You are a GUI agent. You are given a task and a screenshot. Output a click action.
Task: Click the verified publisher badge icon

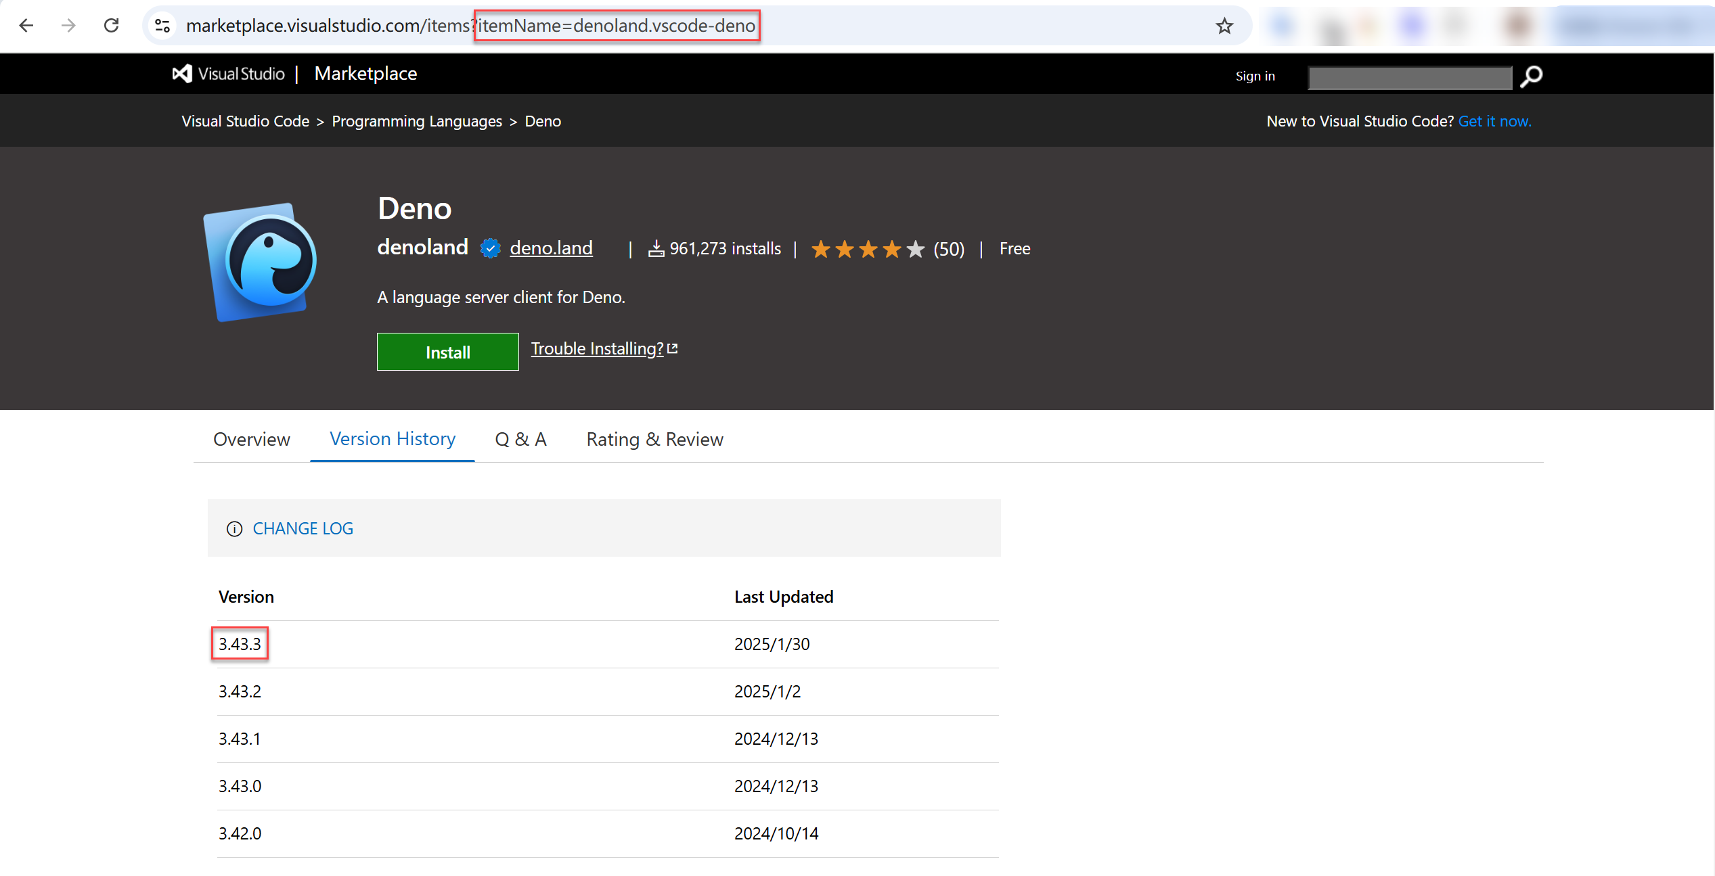tap(490, 249)
